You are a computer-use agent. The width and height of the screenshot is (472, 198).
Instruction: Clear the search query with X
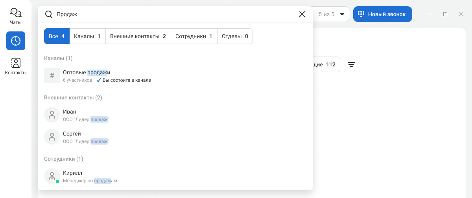(x=302, y=14)
